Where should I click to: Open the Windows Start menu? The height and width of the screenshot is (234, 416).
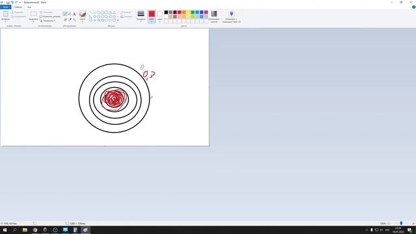5,230
